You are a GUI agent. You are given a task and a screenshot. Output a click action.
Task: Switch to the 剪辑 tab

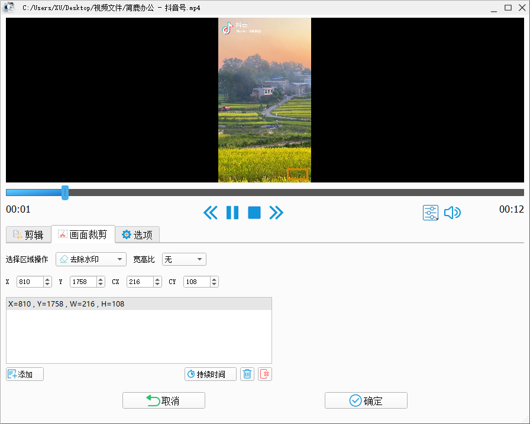click(x=28, y=234)
